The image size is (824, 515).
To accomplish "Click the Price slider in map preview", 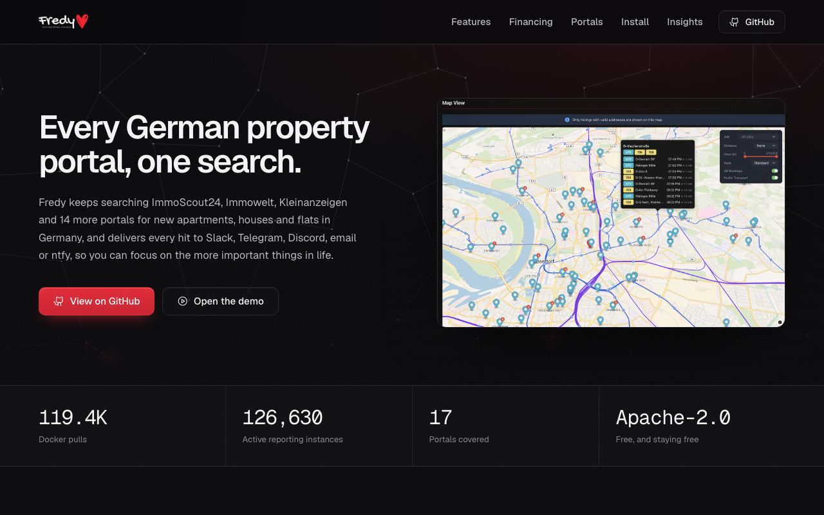I will 760,156.
